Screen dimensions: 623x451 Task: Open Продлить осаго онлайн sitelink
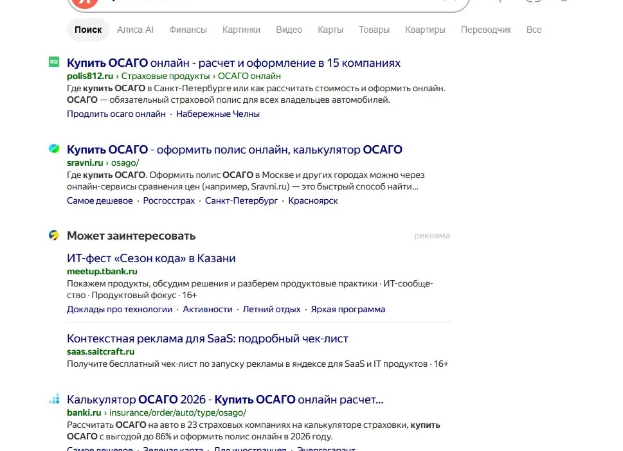(116, 114)
